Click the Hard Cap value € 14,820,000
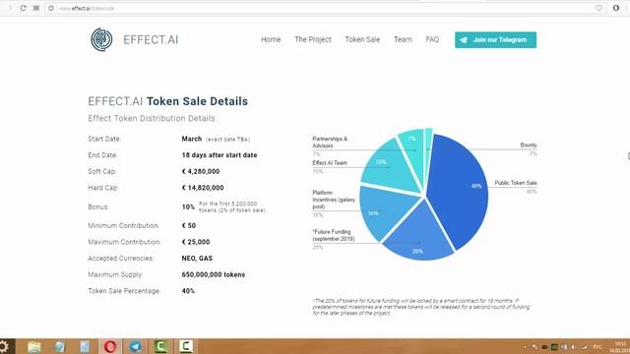Screen dimensions: 630x354 203,188
